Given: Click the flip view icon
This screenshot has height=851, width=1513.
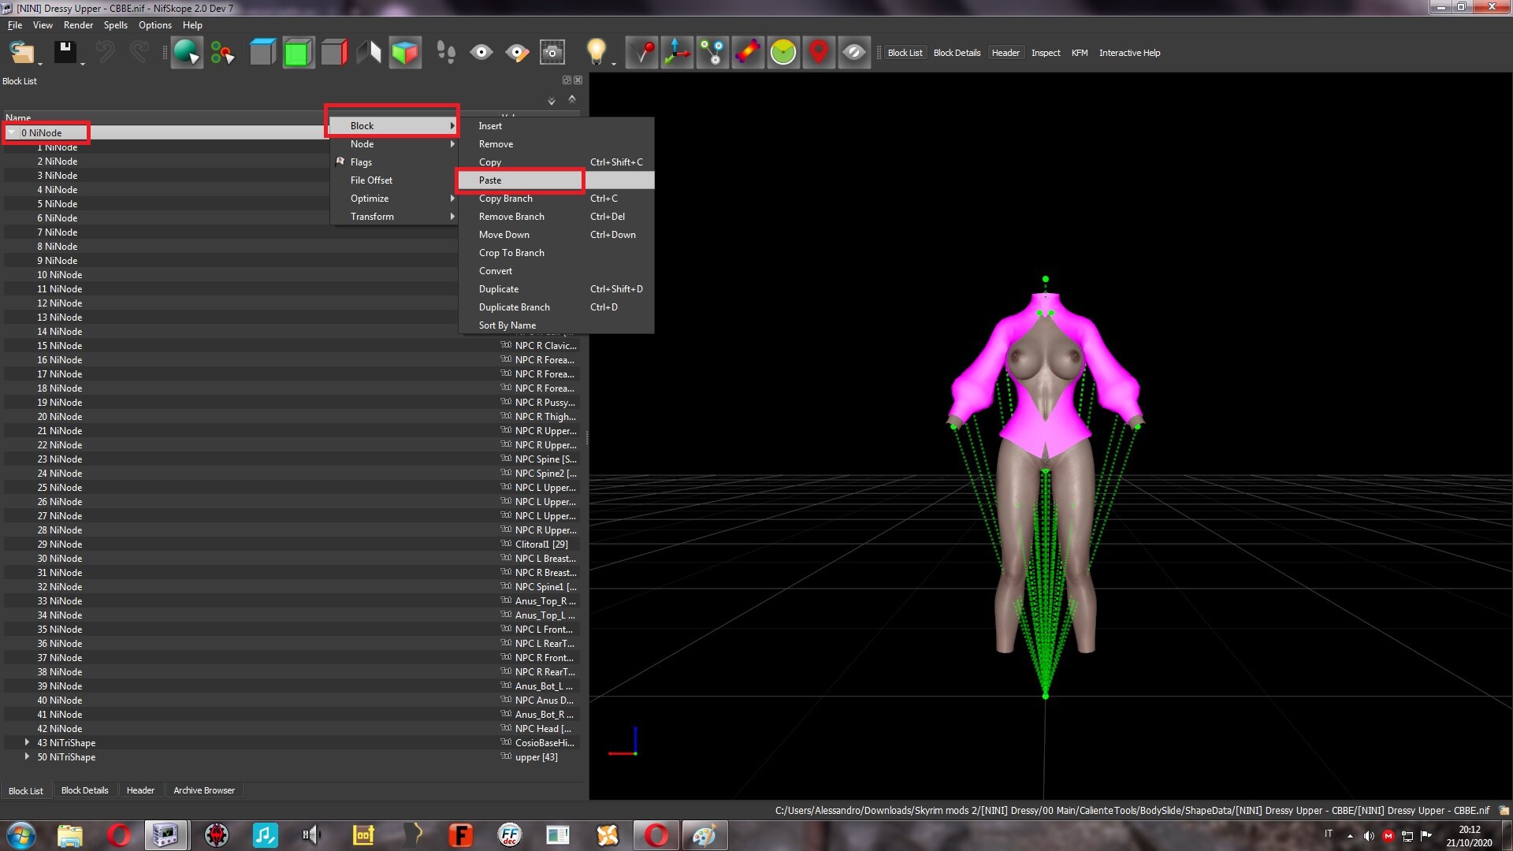Looking at the screenshot, I should tap(369, 53).
